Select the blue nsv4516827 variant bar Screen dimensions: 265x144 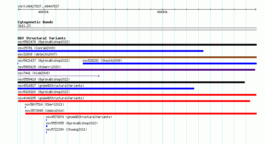pyautogui.click(x=106, y=89)
